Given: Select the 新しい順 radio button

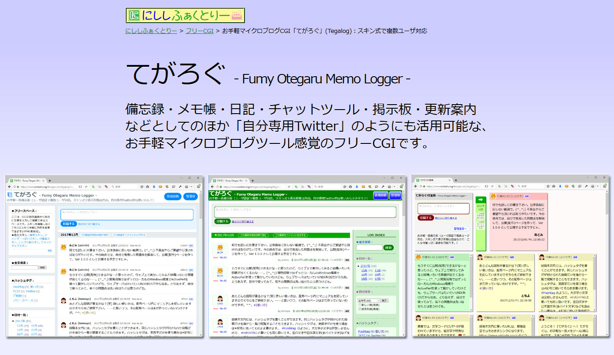Looking at the screenshot, I should point(359,305).
